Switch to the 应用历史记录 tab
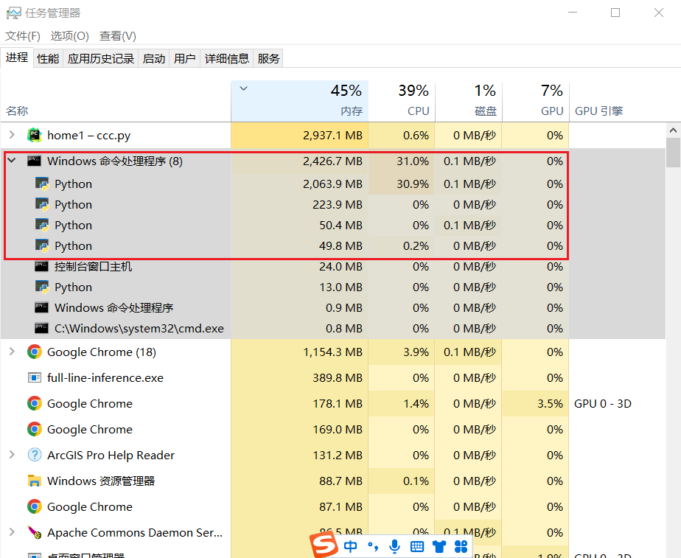 tap(101, 59)
